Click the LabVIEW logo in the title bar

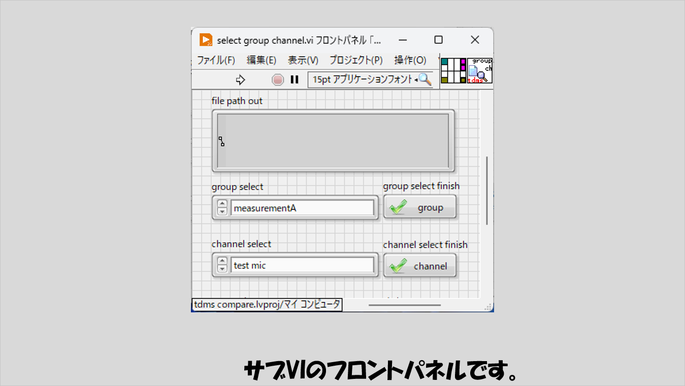(x=206, y=40)
